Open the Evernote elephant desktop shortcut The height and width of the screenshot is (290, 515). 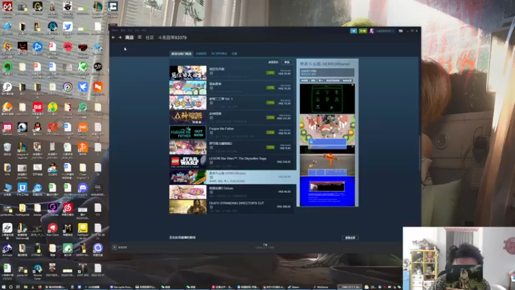coord(7,68)
